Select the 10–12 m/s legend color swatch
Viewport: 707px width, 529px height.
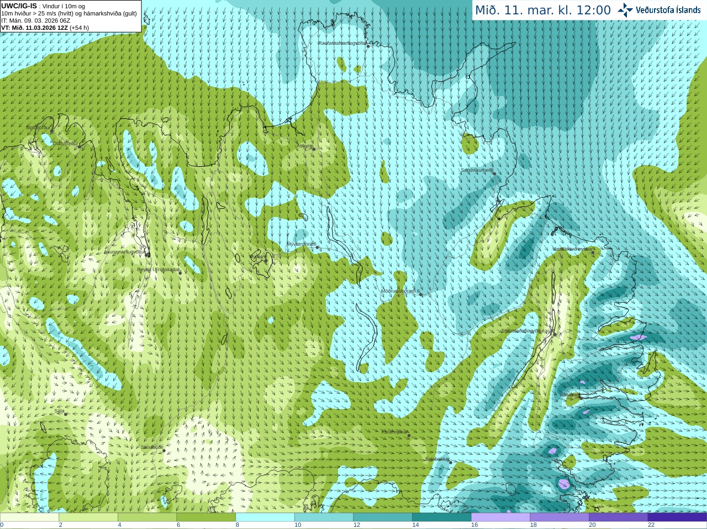tap(324, 517)
